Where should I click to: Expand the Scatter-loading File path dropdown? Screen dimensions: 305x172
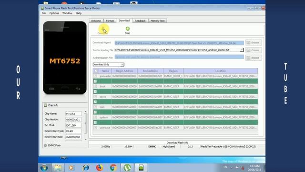pyautogui.click(x=242, y=50)
